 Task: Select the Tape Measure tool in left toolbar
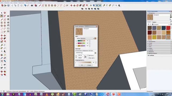point(2,45)
